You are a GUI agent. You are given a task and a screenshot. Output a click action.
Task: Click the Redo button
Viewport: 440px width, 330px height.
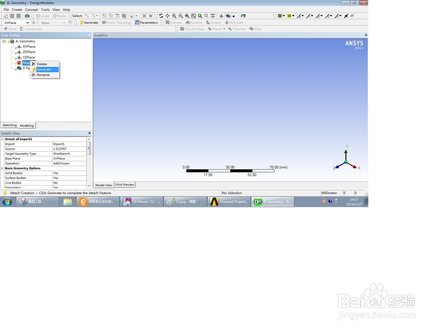pyautogui.click(x=59, y=16)
